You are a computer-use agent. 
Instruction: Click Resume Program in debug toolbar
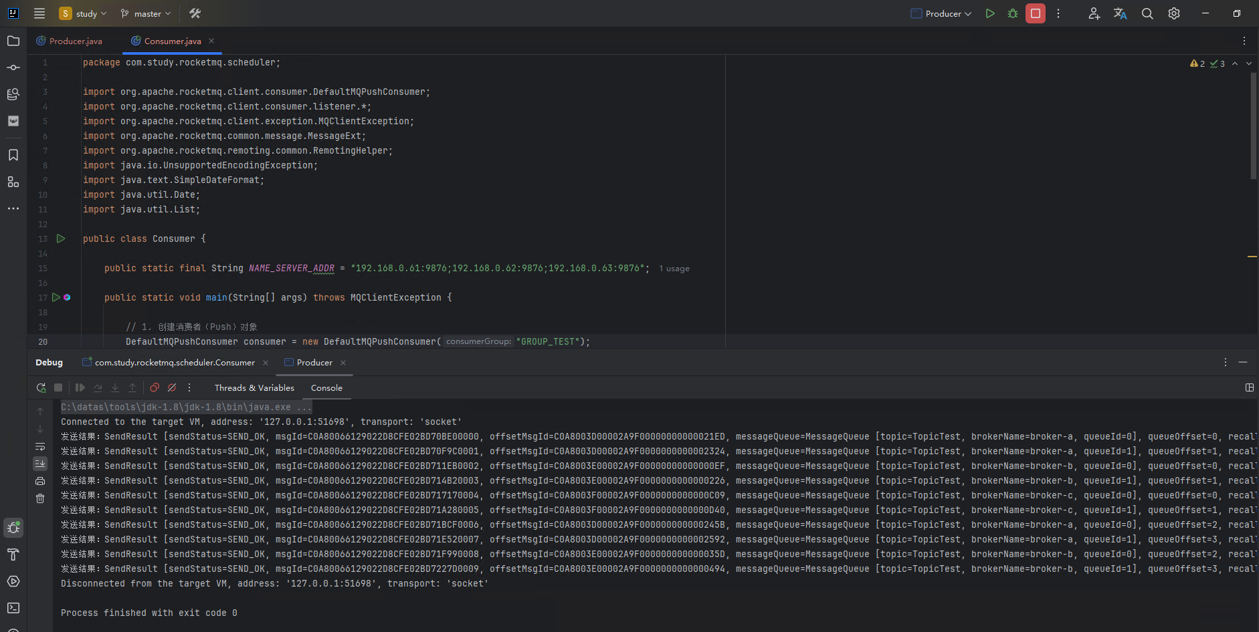pyautogui.click(x=80, y=387)
